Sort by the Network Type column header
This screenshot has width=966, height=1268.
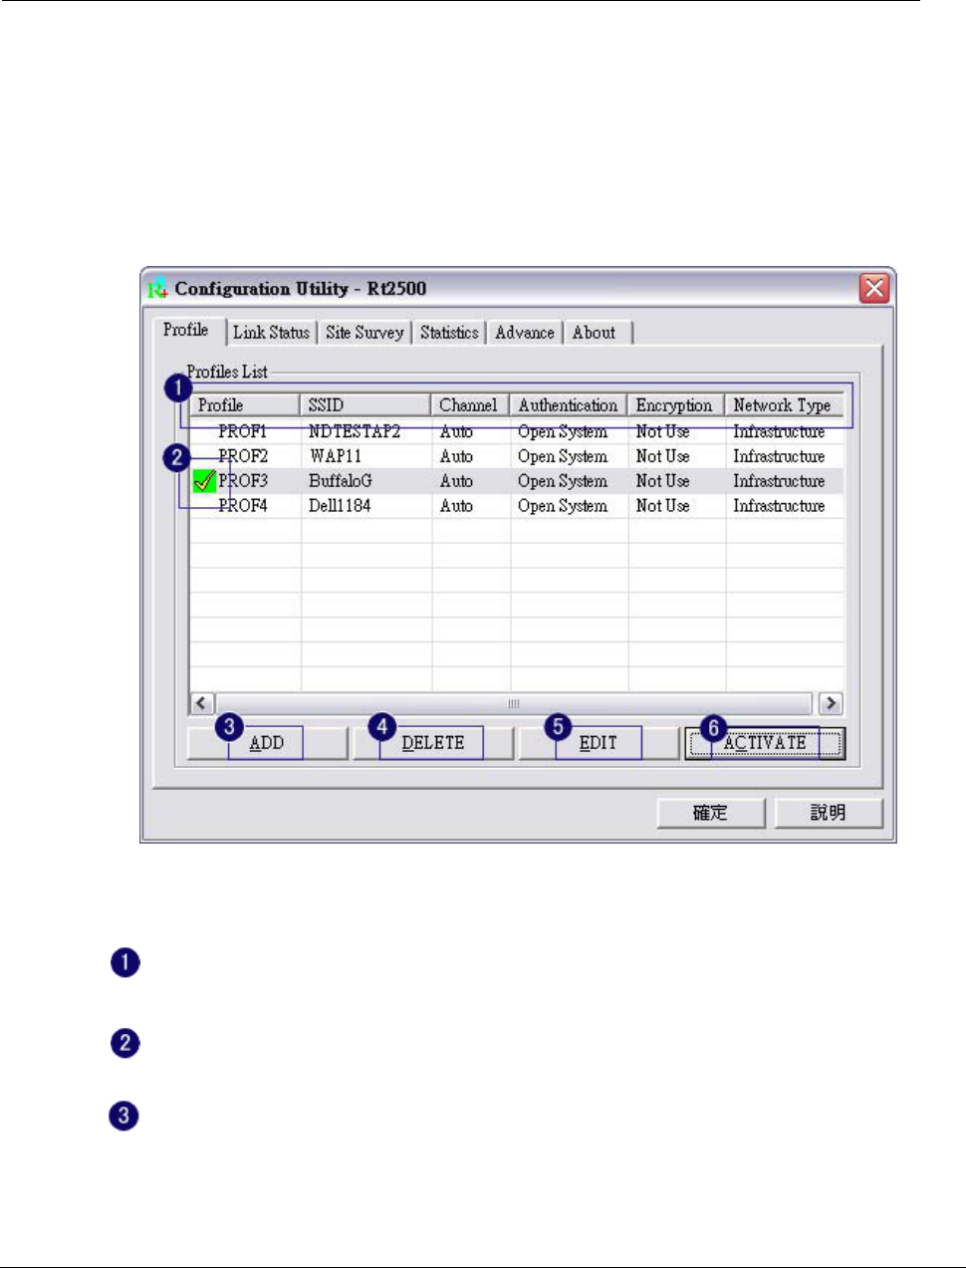point(785,405)
